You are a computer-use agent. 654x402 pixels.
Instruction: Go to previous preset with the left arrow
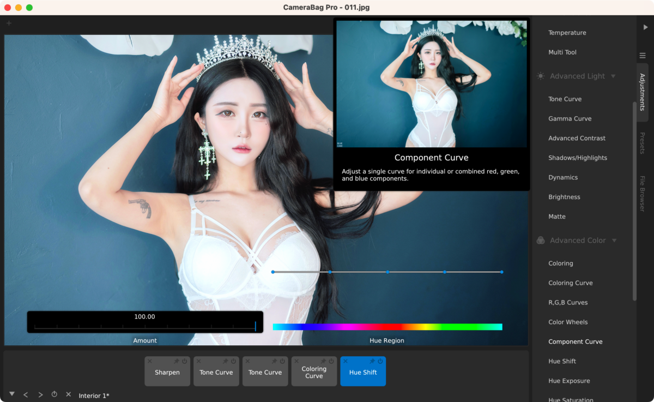click(26, 394)
